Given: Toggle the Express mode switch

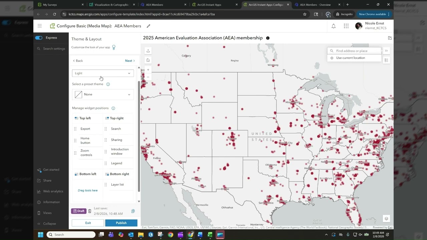Looking at the screenshot, I should pos(39,38).
